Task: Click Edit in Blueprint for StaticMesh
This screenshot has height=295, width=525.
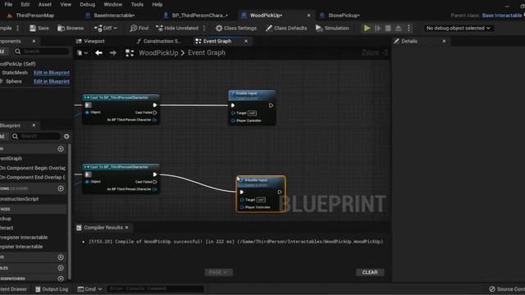Action: tap(52, 73)
